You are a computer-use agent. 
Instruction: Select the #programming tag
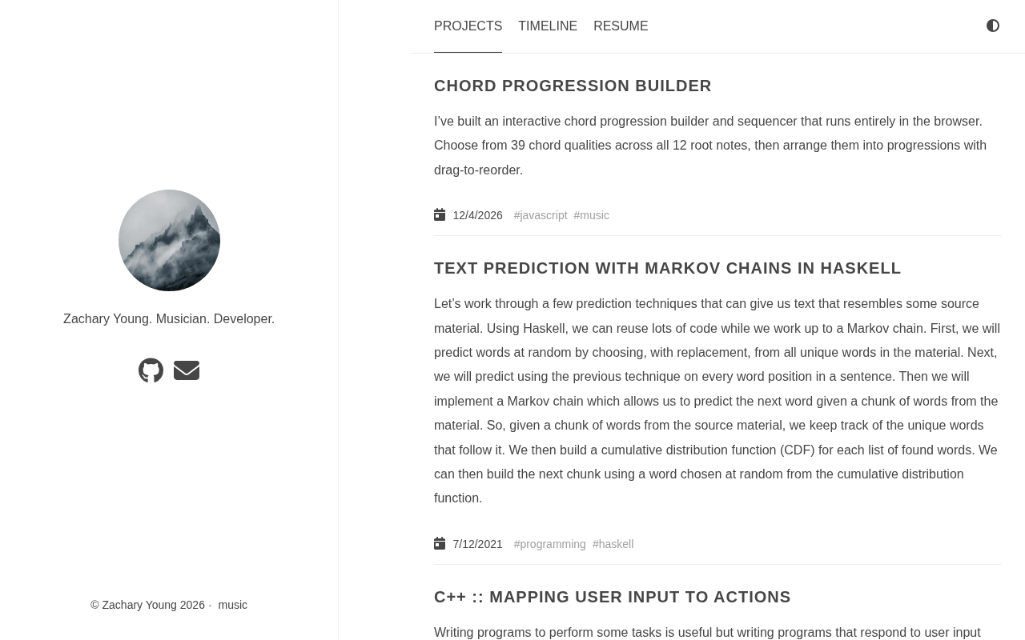coord(549,544)
